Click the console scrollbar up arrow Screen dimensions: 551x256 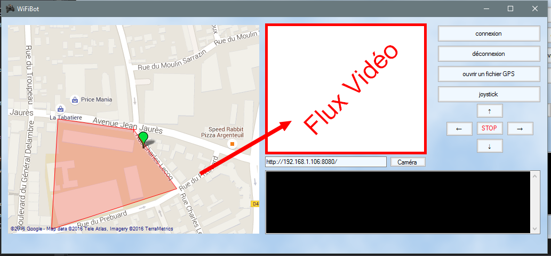click(x=535, y=175)
